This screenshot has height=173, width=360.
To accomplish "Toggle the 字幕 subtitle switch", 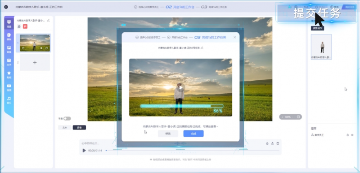I will click(67, 119).
